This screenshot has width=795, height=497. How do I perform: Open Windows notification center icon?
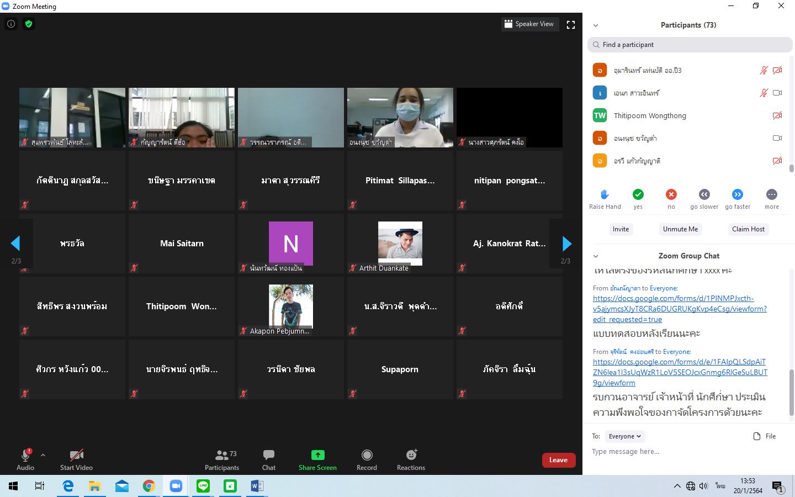click(x=778, y=487)
